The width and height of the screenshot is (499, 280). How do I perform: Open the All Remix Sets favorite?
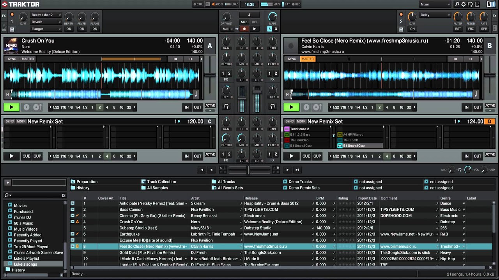227,188
